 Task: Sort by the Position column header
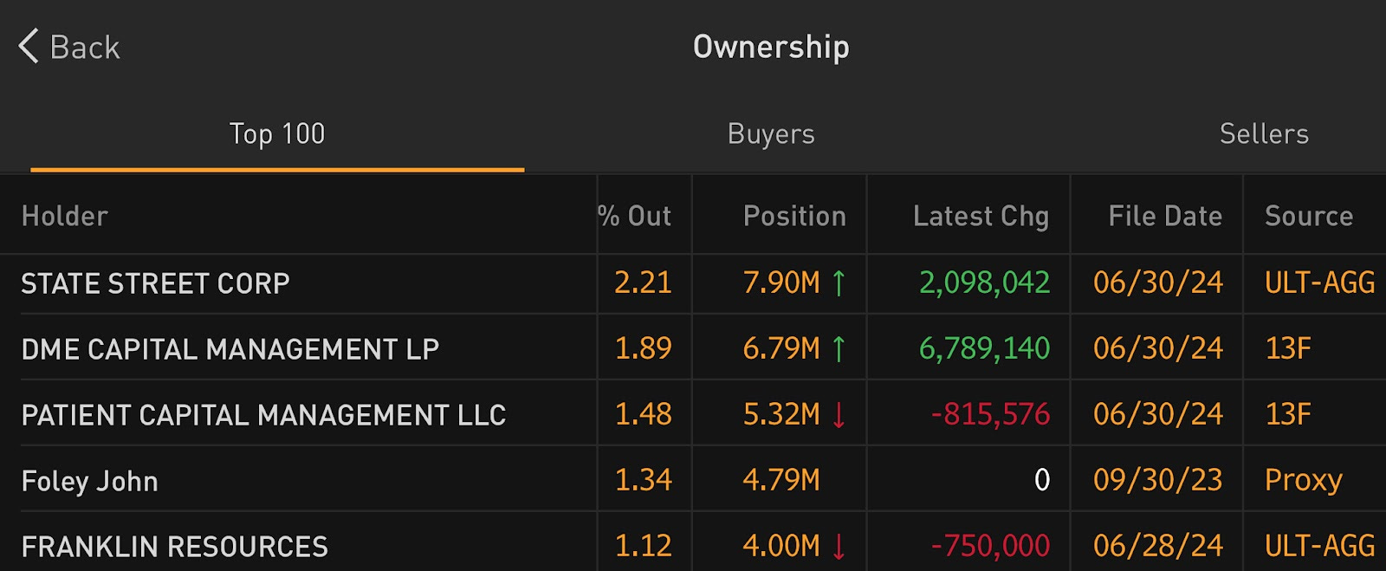(x=794, y=216)
